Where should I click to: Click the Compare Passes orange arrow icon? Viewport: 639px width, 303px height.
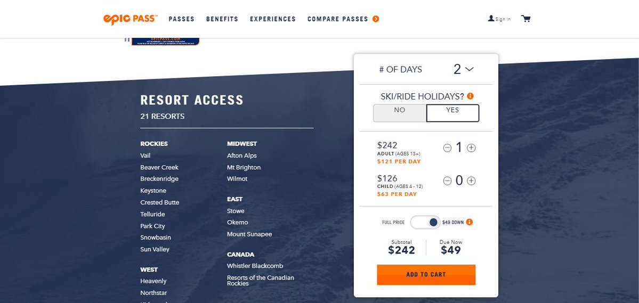click(x=376, y=19)
